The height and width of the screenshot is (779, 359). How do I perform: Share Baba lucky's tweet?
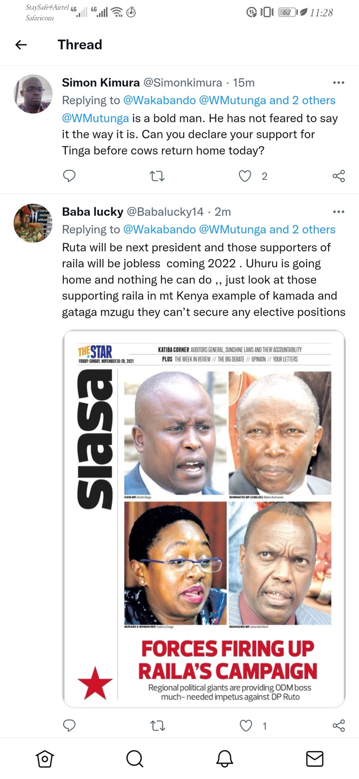point(339,726)
